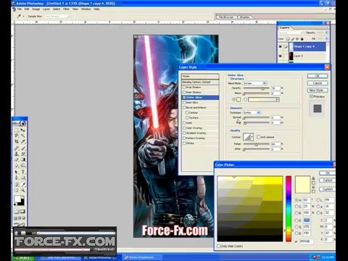The height and width of the screenshot is (261, 348).
Task: Select the gradient radio button in Outer Glow
Action: [245, 99]
